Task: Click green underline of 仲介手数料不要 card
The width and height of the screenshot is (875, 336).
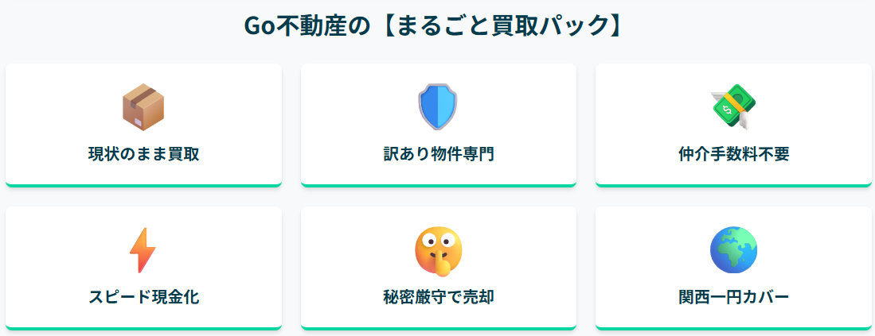Action: (733, 185)
